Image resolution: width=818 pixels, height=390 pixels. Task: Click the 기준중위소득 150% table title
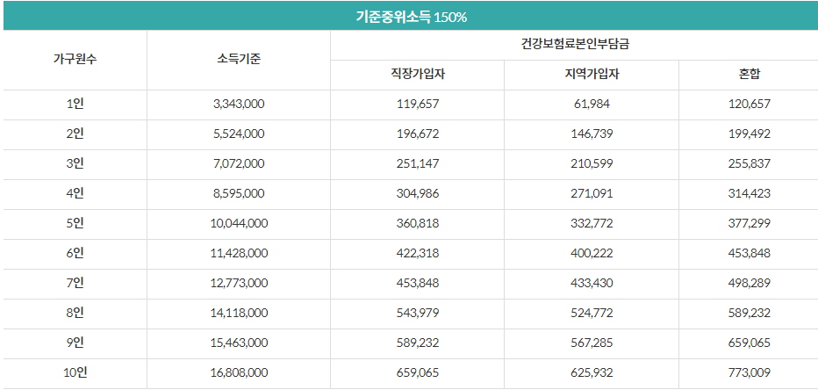pyautogui.click(x=411, y=18)
